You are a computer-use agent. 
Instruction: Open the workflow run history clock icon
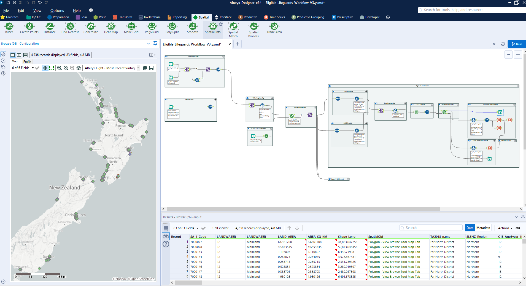click(503, 44)
